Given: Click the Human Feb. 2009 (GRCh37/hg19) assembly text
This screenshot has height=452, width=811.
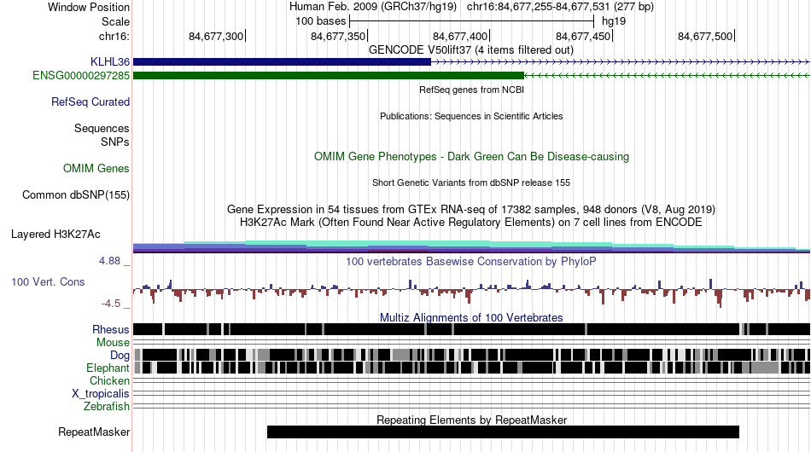Looking at the screenshot, I should [x=373, y=7].
